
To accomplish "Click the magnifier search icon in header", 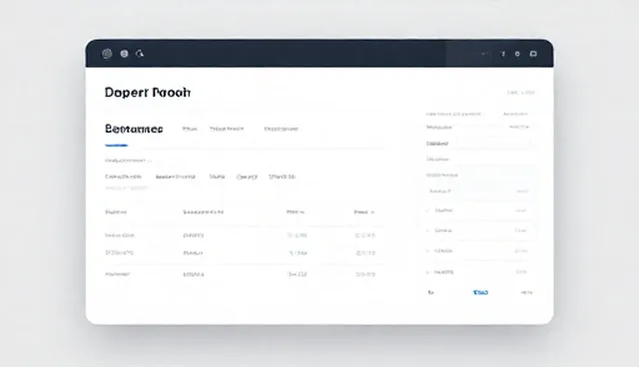I will coord(140,54).
